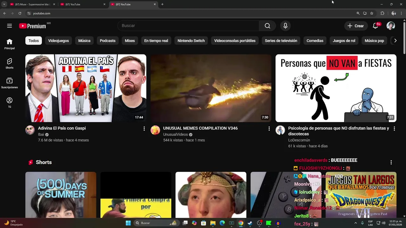Open Ibai channel avatar
Image resolution: width=406 pixels, height=228 pixels.
(x=30, y=130)
